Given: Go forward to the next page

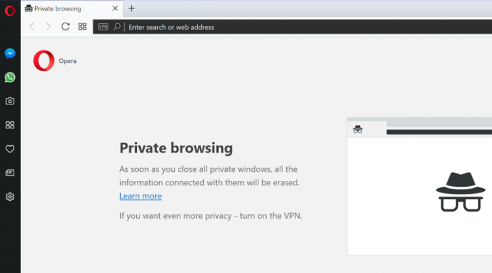Looking at the screenshot, I should (x=48, y=27).
